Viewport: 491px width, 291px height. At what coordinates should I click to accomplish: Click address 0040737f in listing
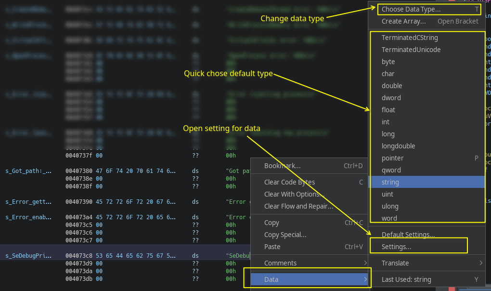(79, 156)
